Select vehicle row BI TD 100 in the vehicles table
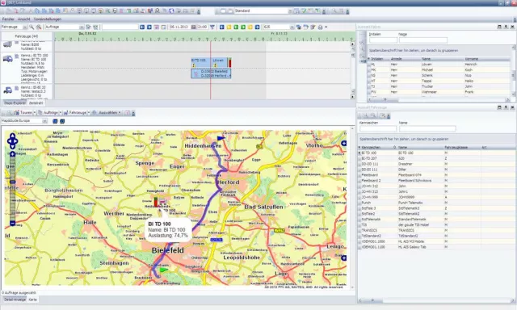 click(436, 153)
